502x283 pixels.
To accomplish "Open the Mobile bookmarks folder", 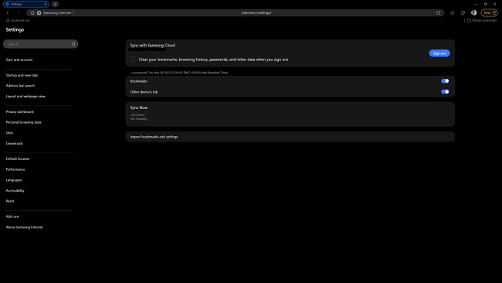I will pyautogui.click(x=482, y=21).
